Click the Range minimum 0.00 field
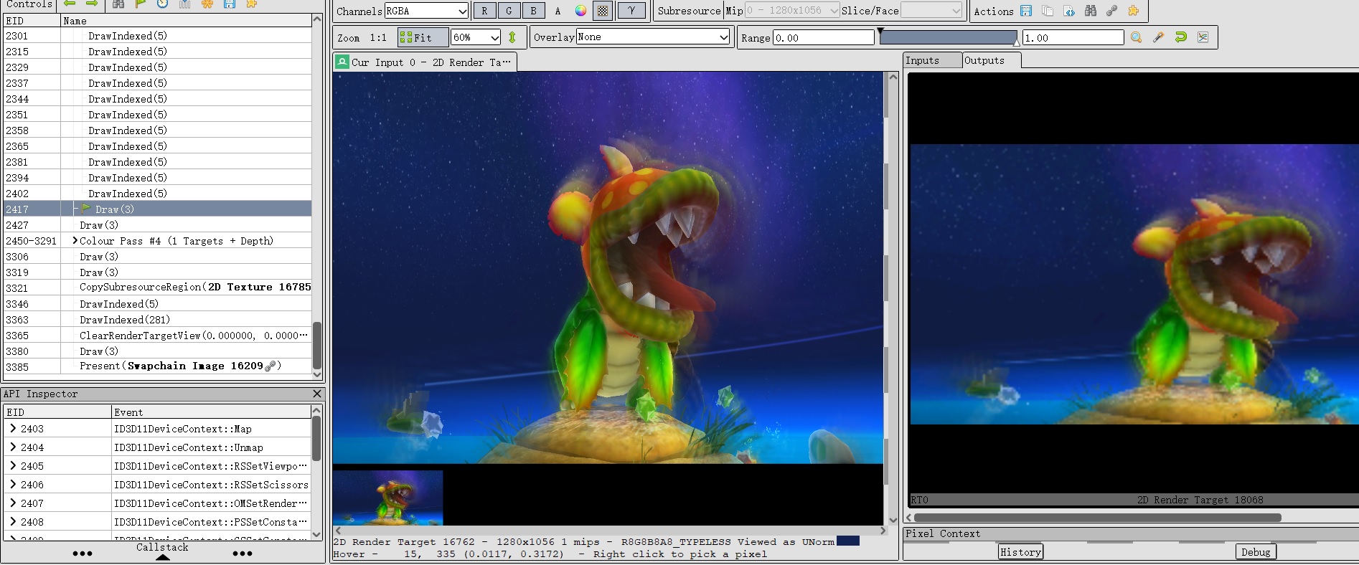 [823, 37]
